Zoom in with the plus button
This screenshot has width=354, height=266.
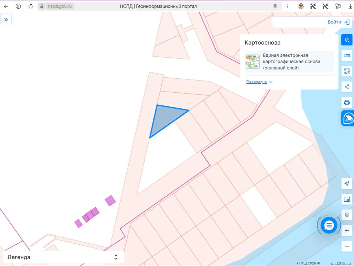click(347, 231)
